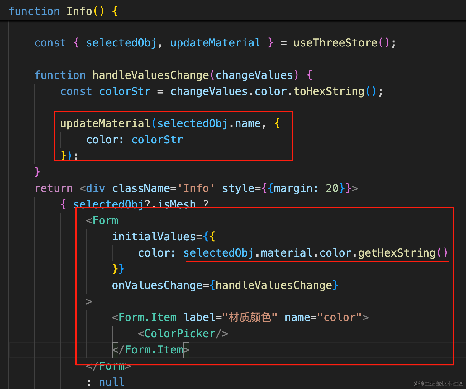The width and height of the screenshot is (466, 389).
Task: Click 'name="color"' attribute on Form.Item
Action: pos(323,317)
